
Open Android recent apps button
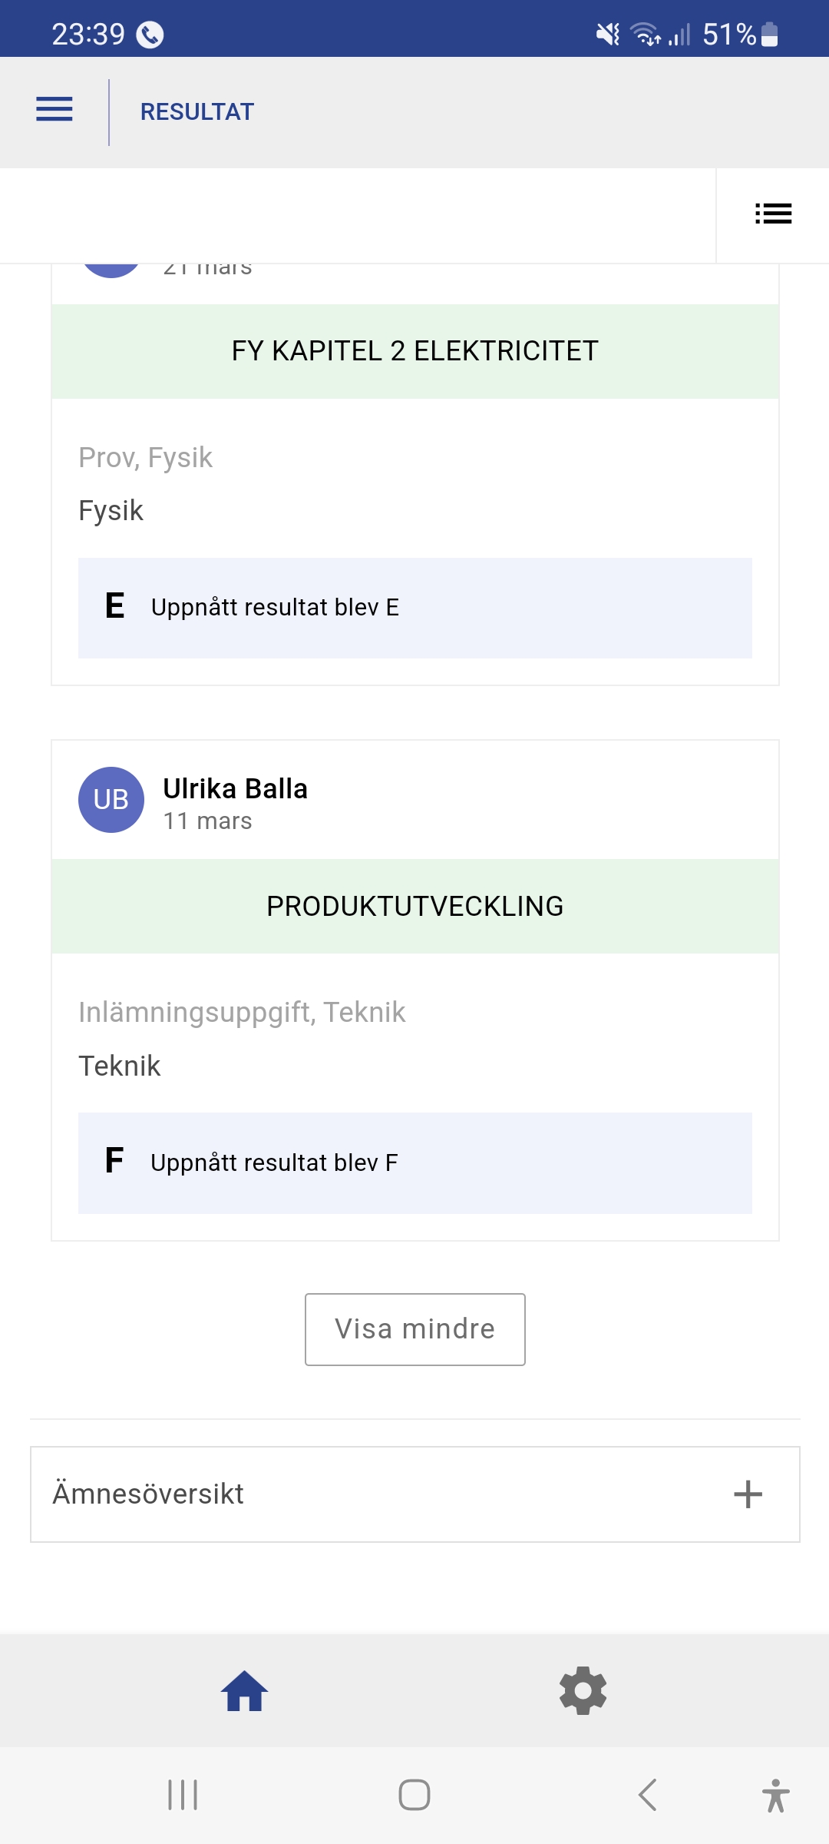(x=183, y=1796)
